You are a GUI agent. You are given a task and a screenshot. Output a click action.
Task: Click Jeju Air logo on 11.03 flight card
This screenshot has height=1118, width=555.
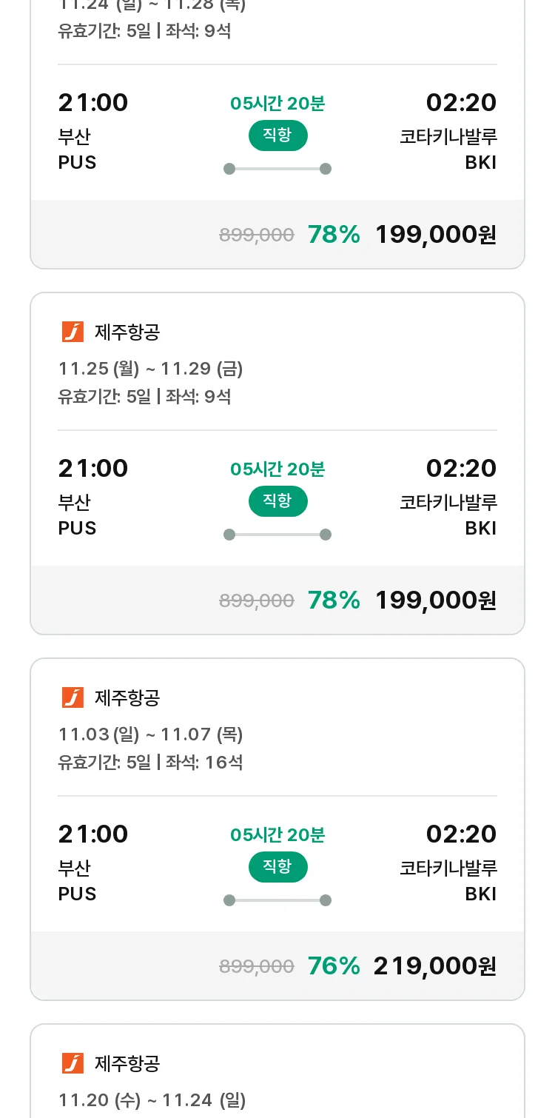pyautogui.click(x=73, y=697)
